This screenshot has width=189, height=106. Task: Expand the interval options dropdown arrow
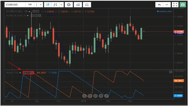[x=41, y=5]
